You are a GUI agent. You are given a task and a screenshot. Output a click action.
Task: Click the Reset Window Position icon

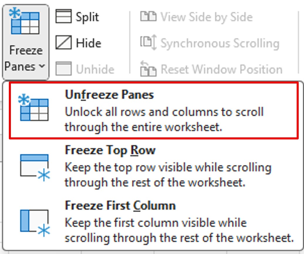[x=148, y=69]
